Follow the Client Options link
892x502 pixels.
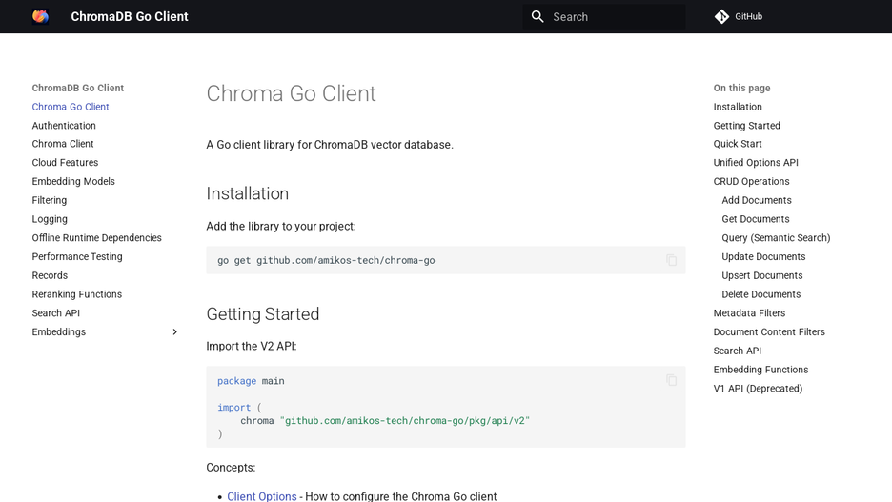pos(262,496)
